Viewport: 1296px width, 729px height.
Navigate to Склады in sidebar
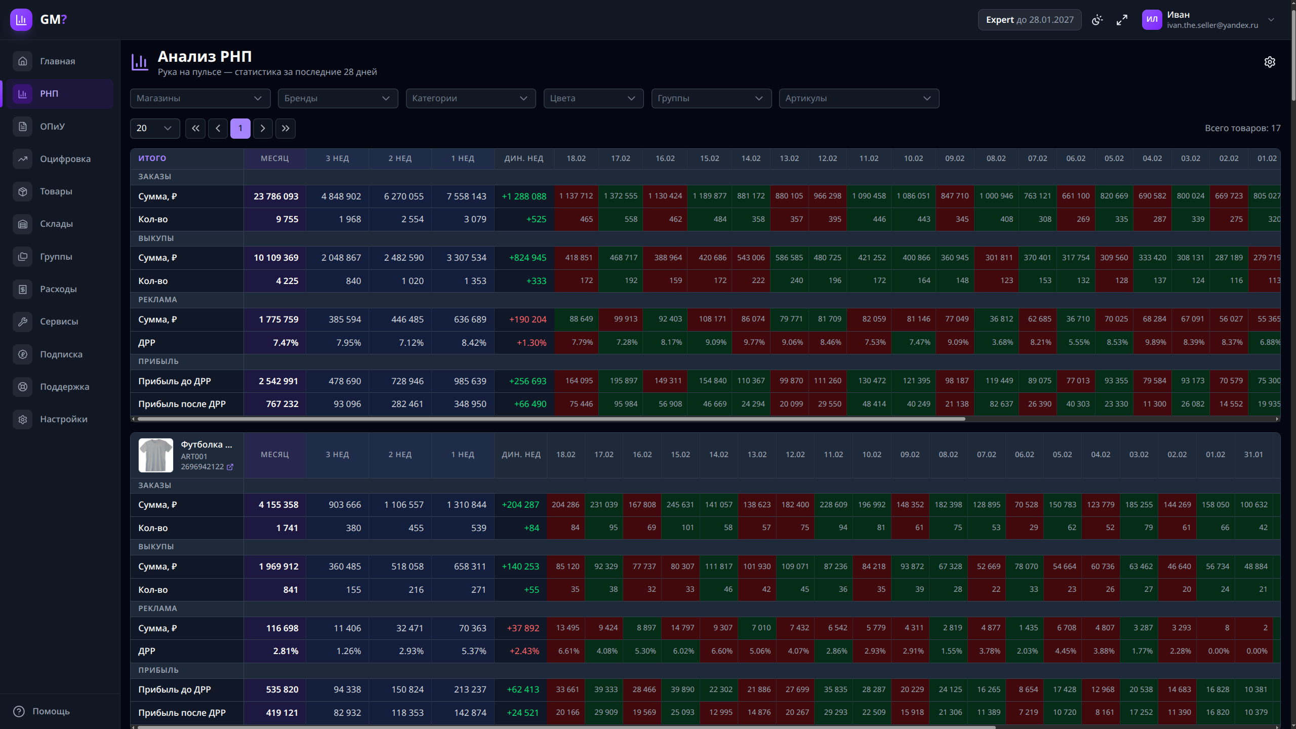56,224
